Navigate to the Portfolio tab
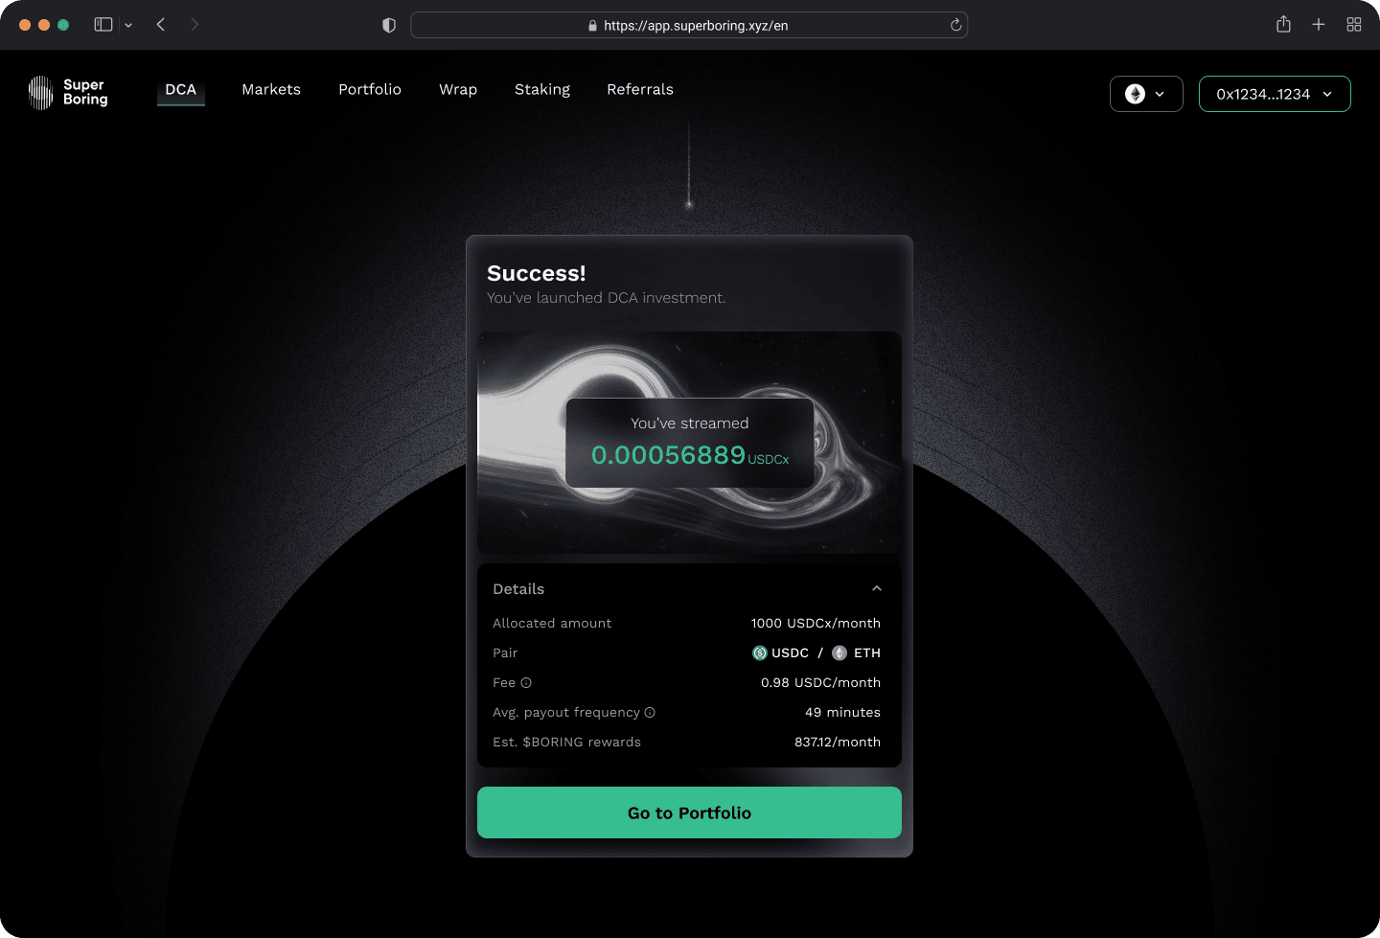Viewport: 1380px width, 938px height. [x=370, y=90]
